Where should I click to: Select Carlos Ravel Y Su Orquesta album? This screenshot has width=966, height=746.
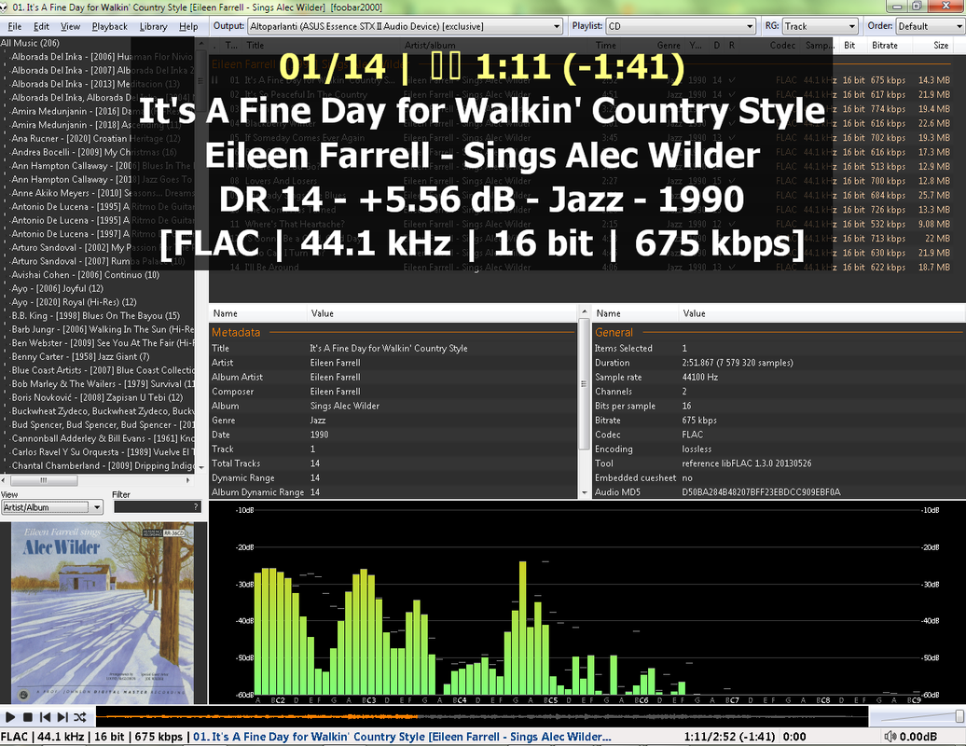tap(103, 452)
